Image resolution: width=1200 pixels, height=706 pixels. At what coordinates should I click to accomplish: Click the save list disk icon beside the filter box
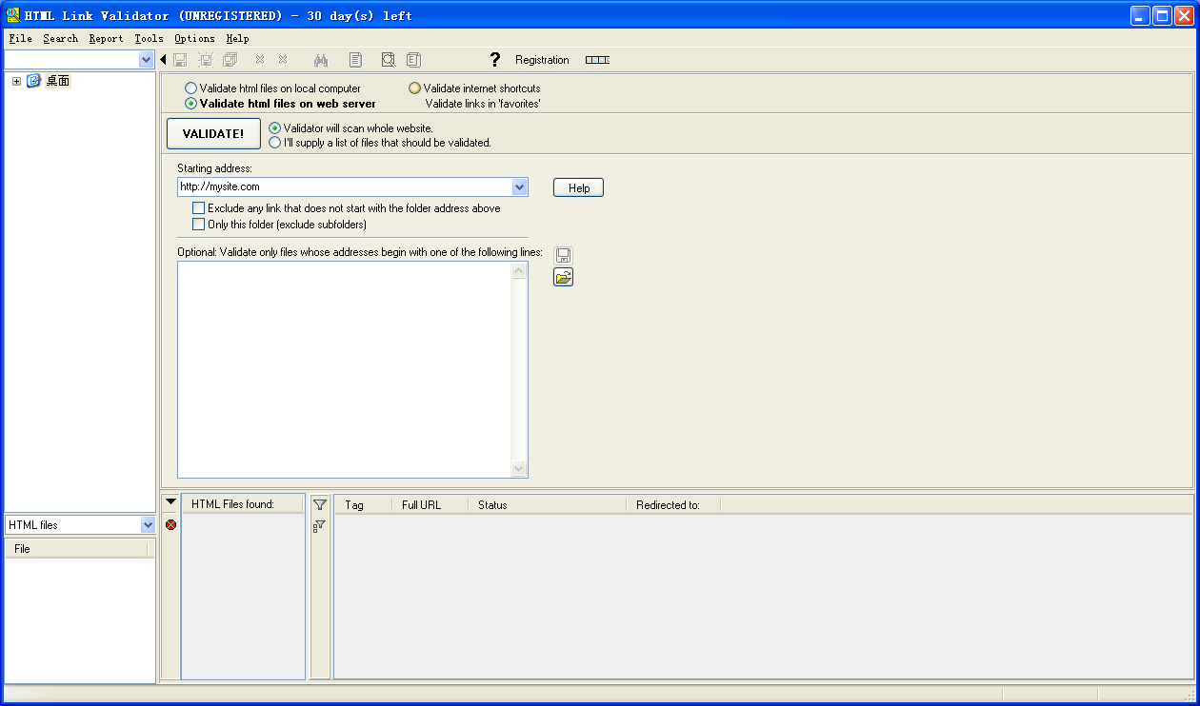(564, 255)
